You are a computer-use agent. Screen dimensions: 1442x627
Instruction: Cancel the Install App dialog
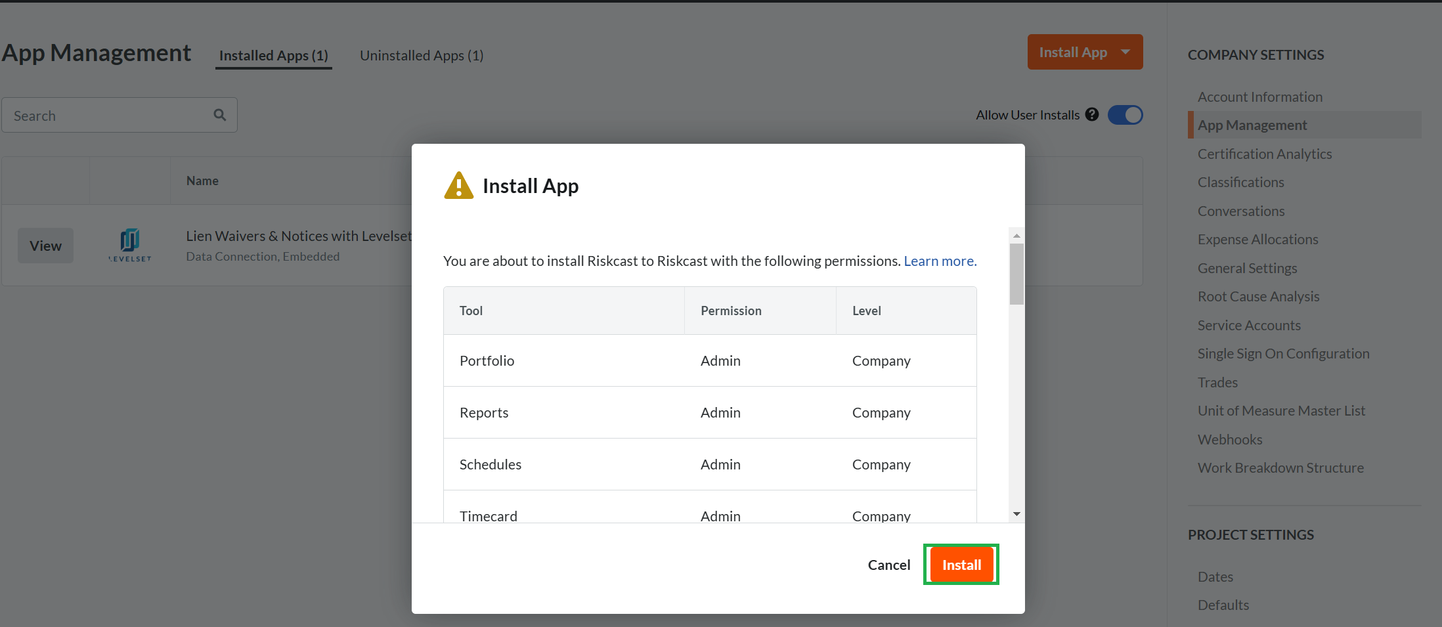tap(888, 565)
